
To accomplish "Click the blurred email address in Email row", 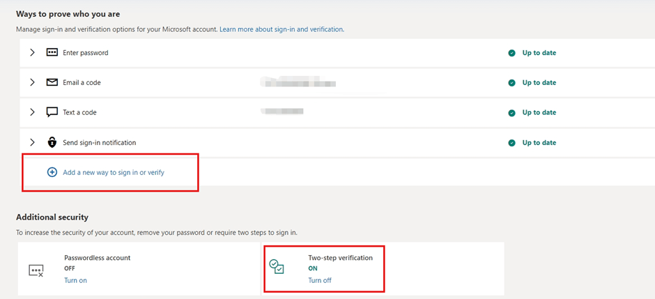I will tap(298, 82).
